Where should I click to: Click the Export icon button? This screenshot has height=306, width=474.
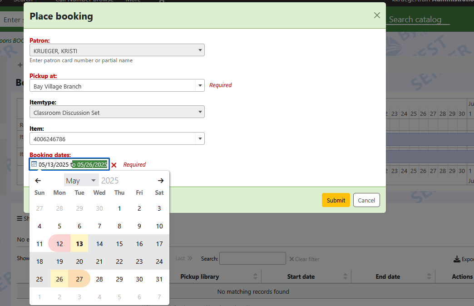(x=457, y=259)
